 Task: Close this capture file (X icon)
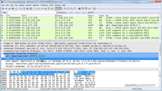point(27,9)
